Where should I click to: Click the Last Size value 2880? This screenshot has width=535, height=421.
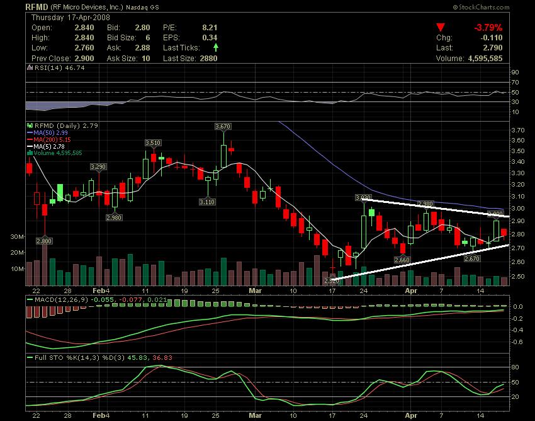(x=208, y=58)
